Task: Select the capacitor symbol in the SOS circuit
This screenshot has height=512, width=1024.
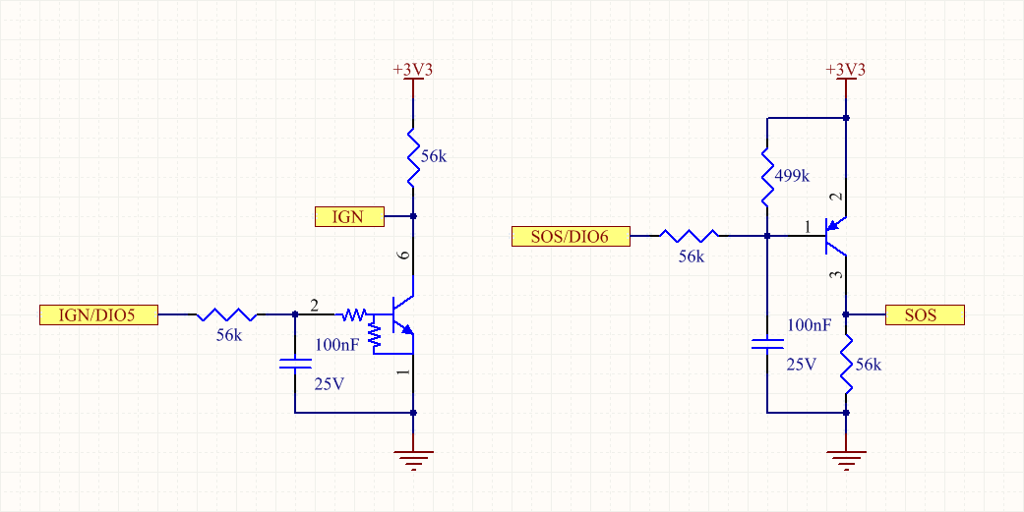Action: (x=767, y=344)
